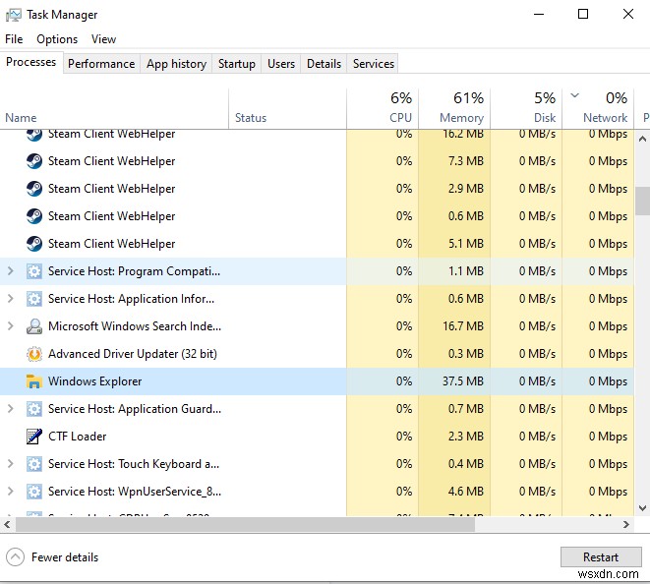This screenshot has width=650, height=584.
Task: Click the Microsoft Windows Search Indexer icon
Action: coord(34,326)
